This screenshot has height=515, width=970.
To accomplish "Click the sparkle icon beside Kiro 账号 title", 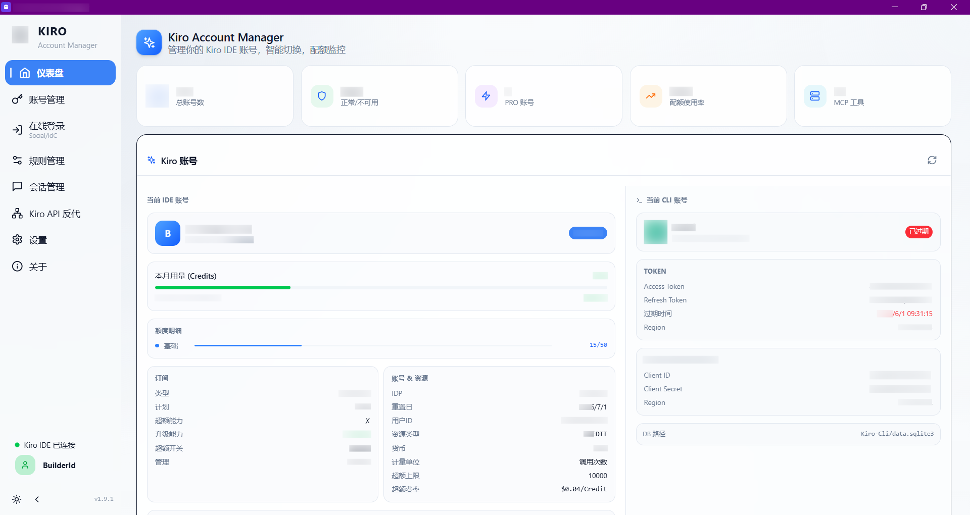I will coord(151,161).
